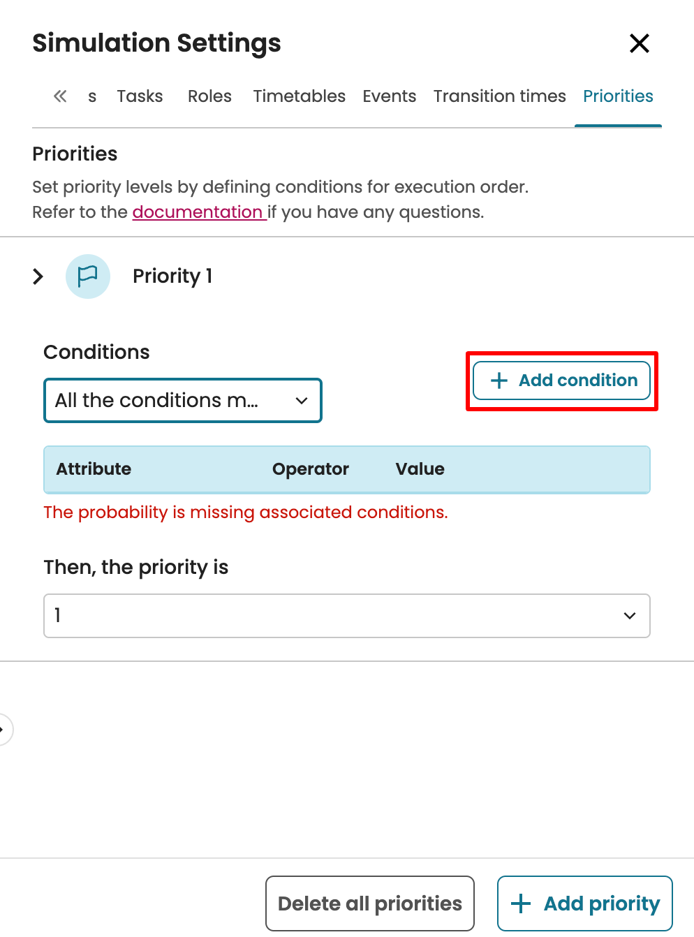The width and height of the screenshot is (694, 937).
Task: Click the Attribute column header
Action: click(94, 469)
